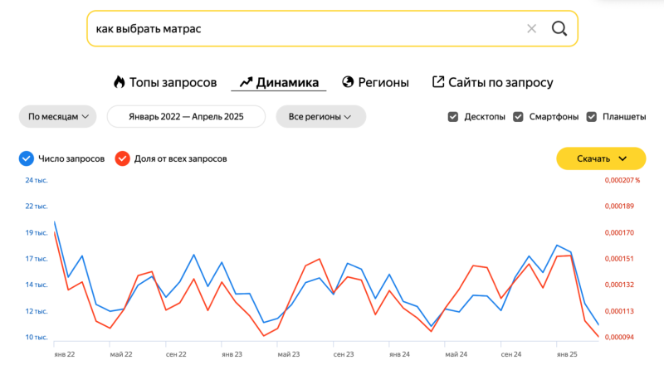Screen dimensions: 664x375
Task: Click the trend arrow icon beside Динамика
Action: pos(246,82)
